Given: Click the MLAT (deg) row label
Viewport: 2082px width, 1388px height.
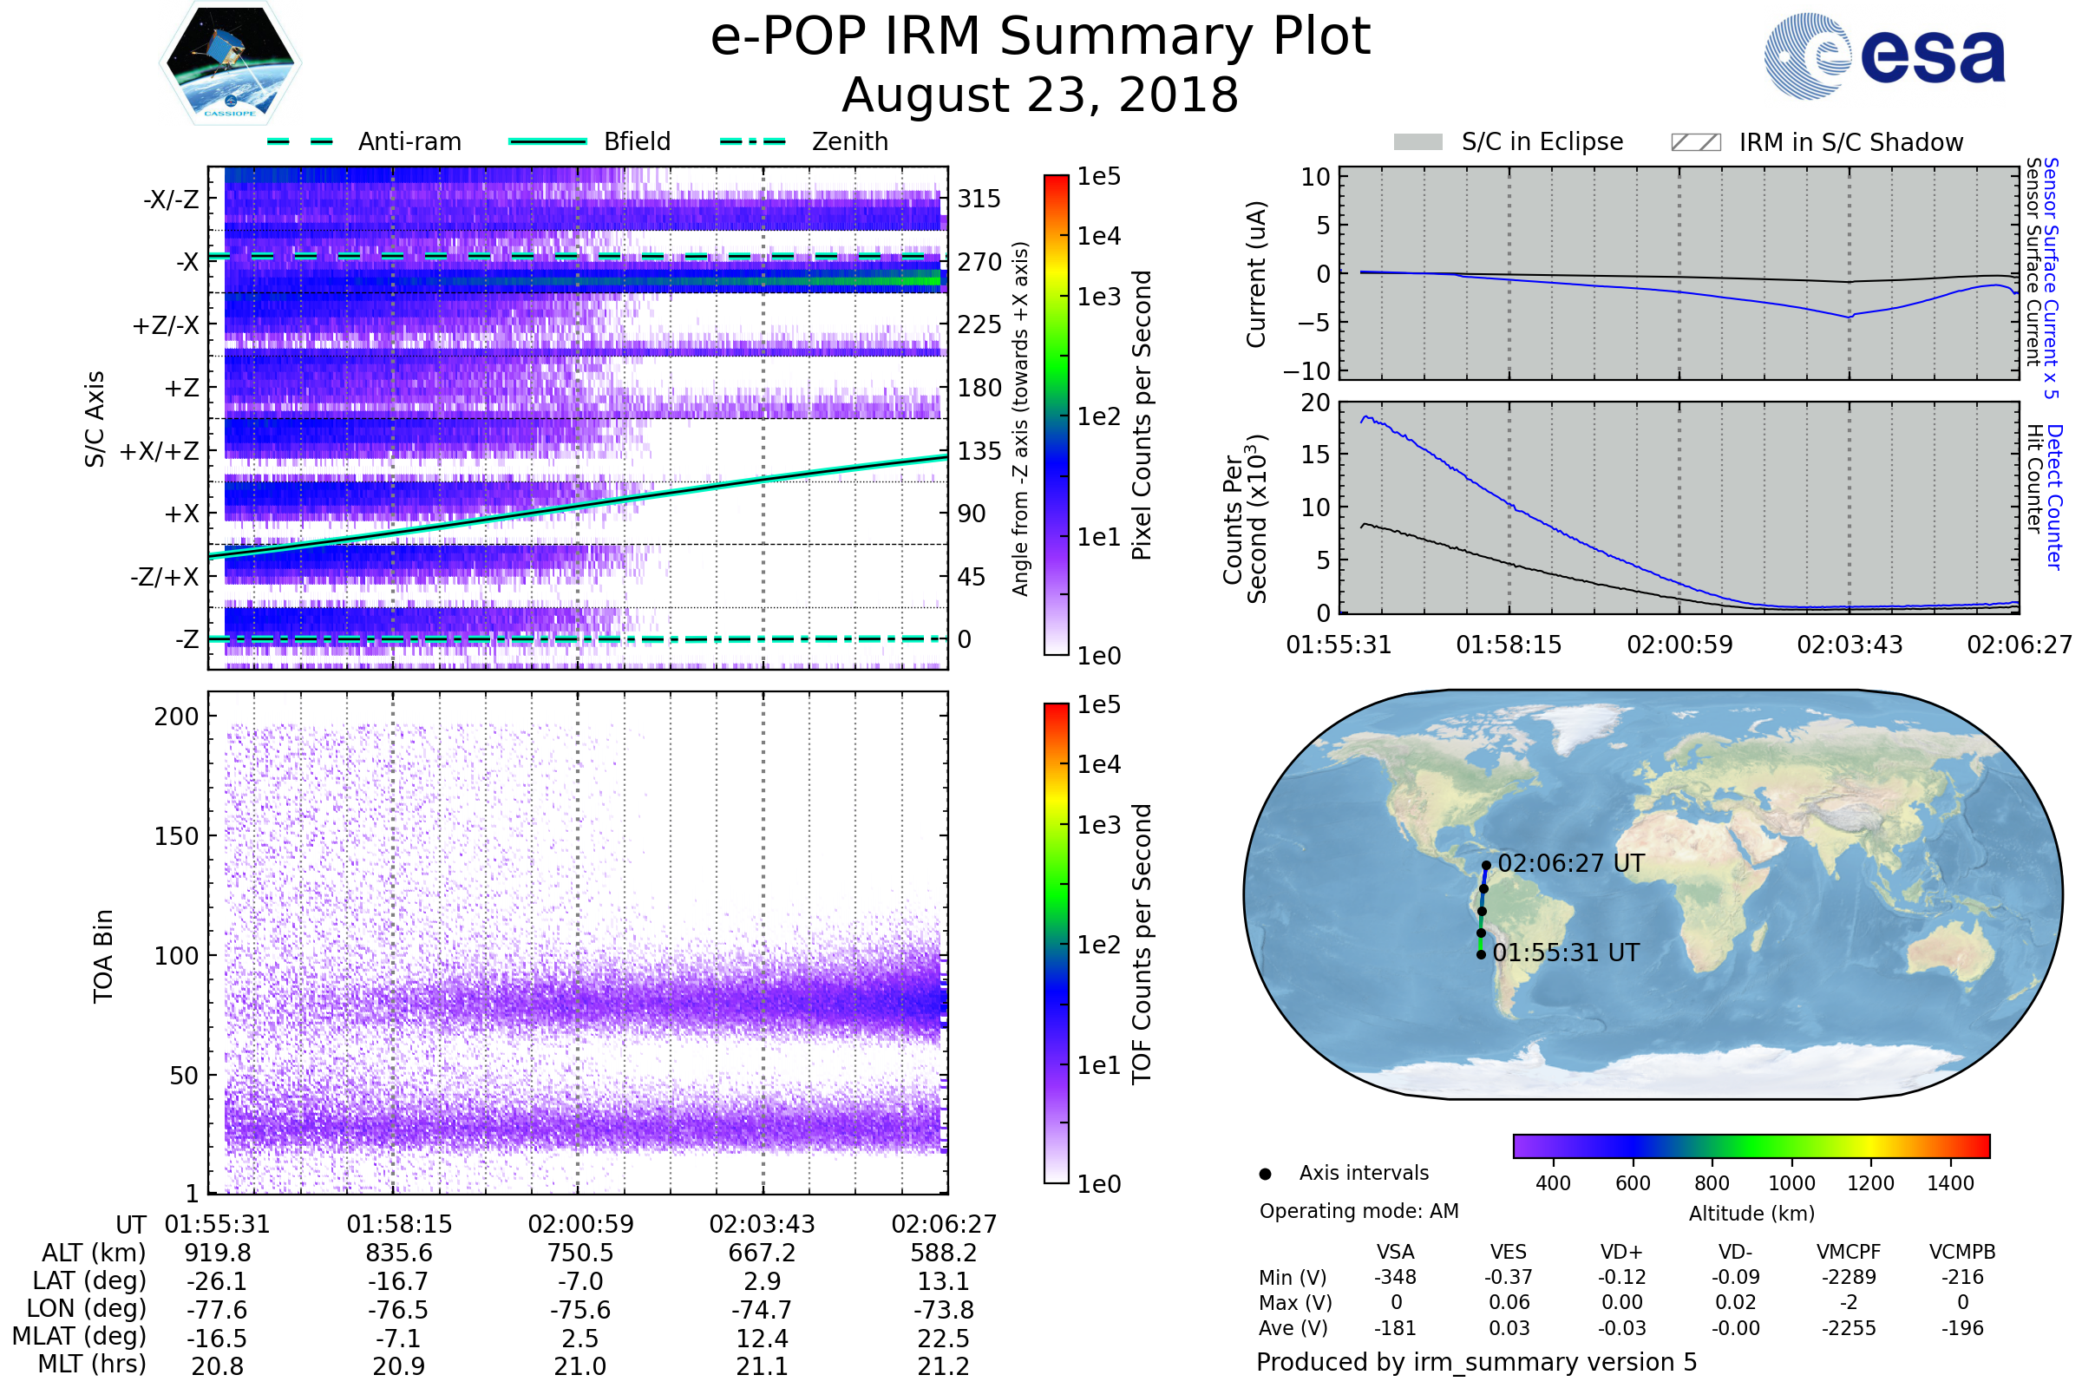Looking at the screenshot, I should click(80, 1336).
